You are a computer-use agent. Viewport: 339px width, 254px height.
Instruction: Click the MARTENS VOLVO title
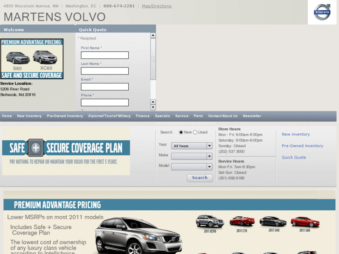pyautogui.click(x=55, y=17)
